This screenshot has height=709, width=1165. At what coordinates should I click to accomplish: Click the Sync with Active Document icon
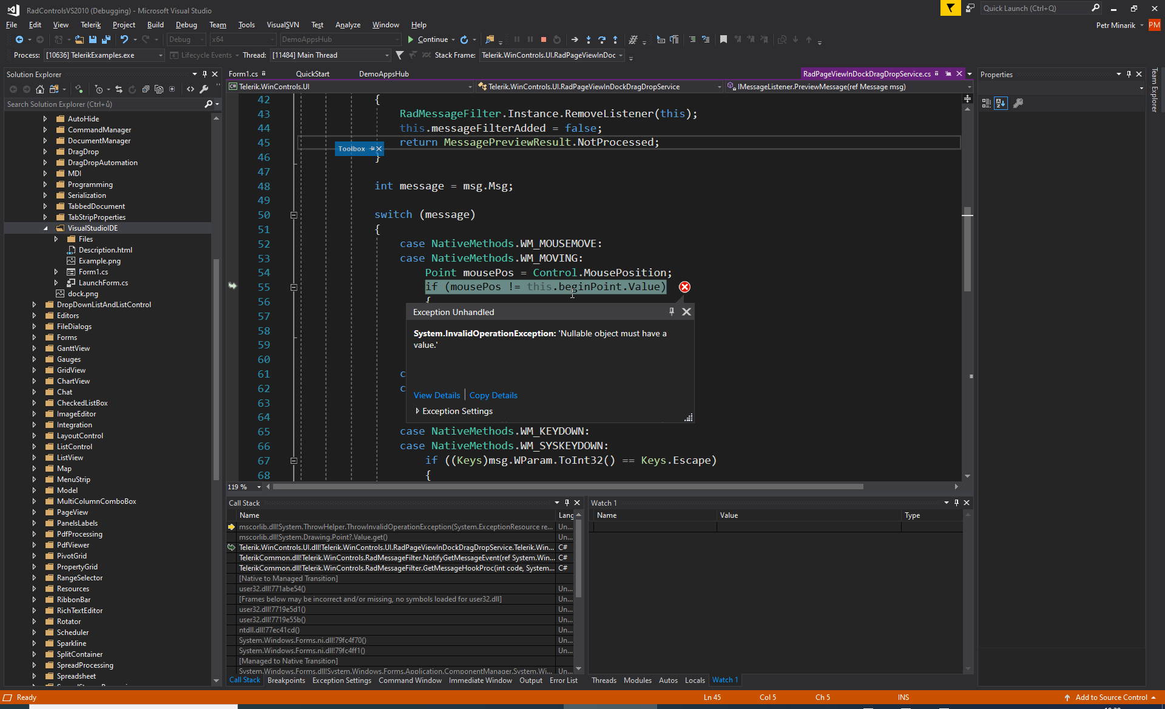click(x=119, y=89)
